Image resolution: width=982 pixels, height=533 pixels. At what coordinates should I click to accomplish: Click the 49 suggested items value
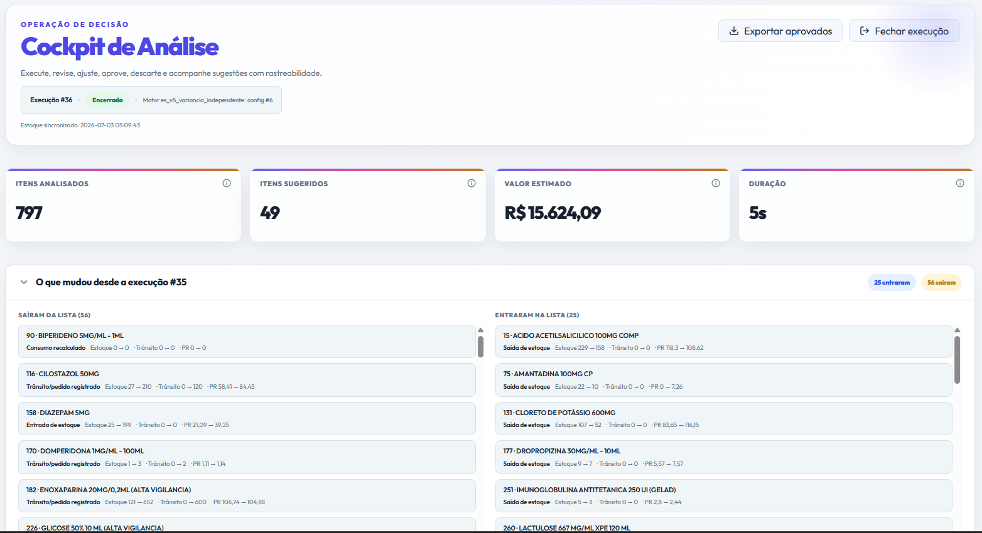click(x=270, y=213)
